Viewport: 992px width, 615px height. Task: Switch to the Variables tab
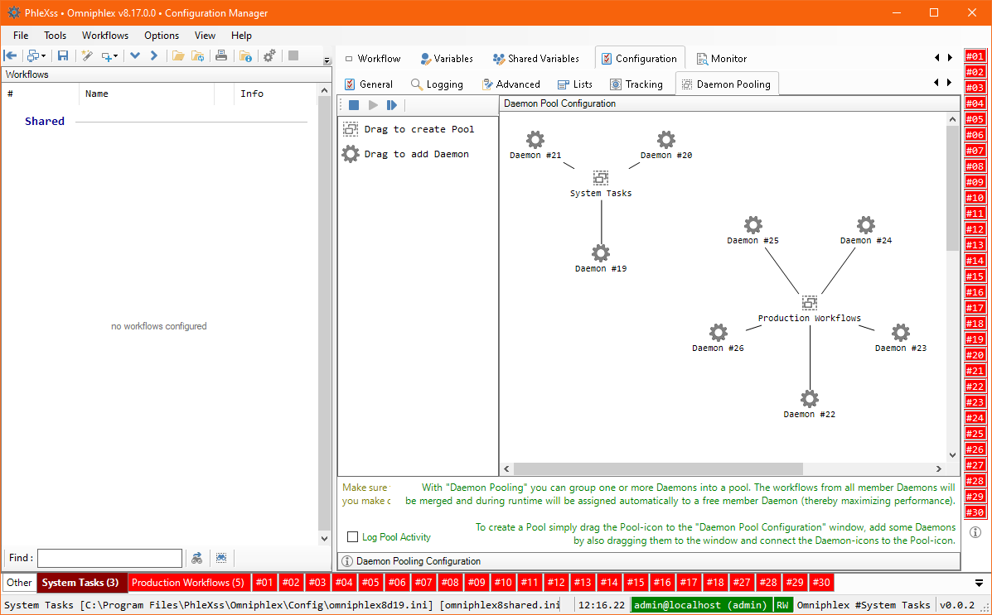click(x=447, y=58)
